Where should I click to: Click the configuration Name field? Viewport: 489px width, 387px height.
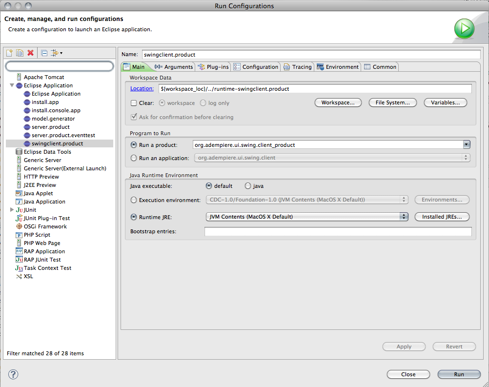pyautogui.click(x=311, y=55)
